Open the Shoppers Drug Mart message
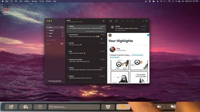 click(x=86, y=62)
